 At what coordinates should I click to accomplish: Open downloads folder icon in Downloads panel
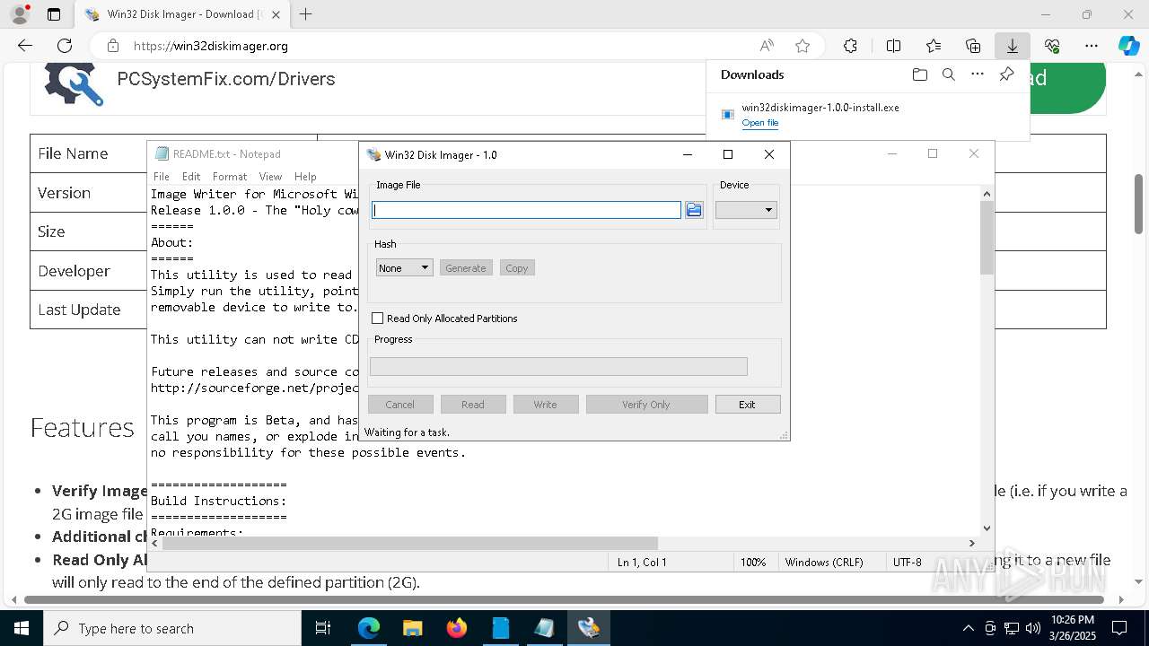[919, 74]
